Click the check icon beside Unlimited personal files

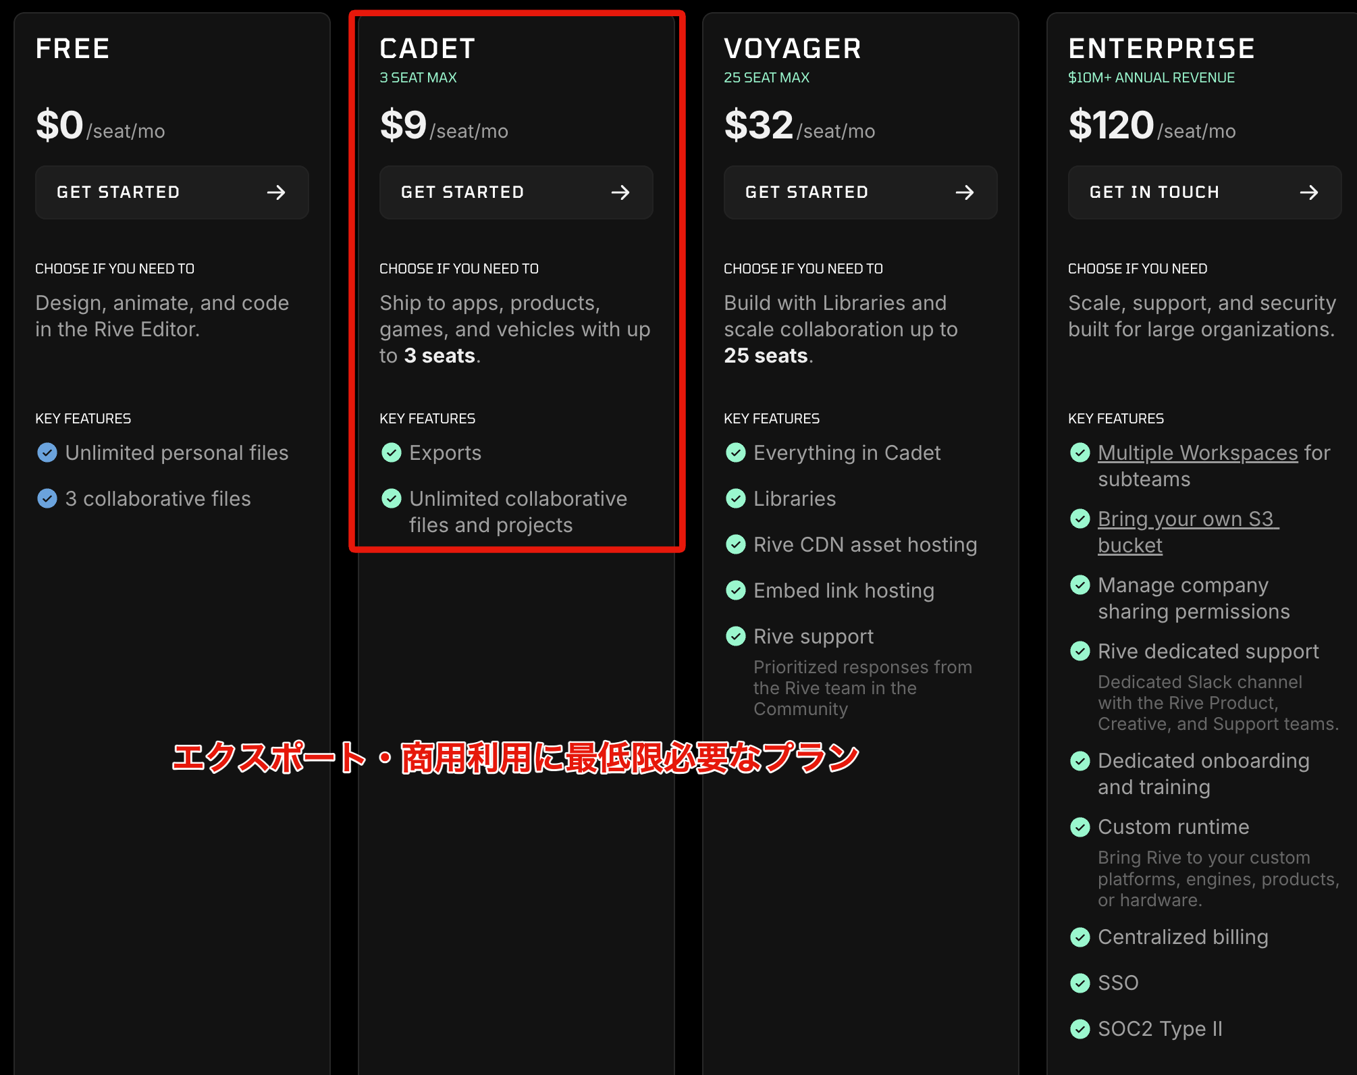point(47,452)
